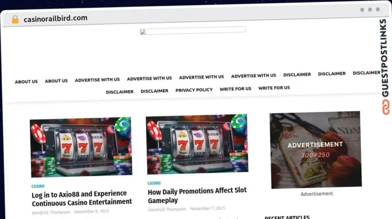Click the broken site logo image in header

point(192,30)
